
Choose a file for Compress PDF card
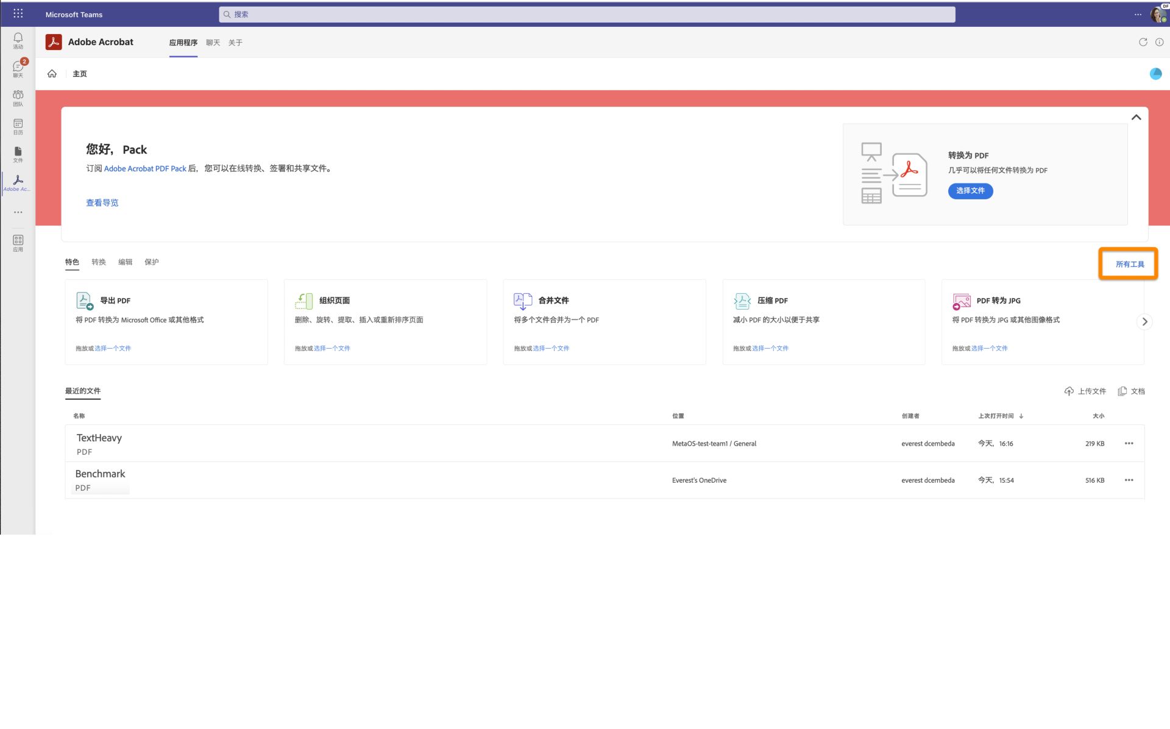(770, 349)
